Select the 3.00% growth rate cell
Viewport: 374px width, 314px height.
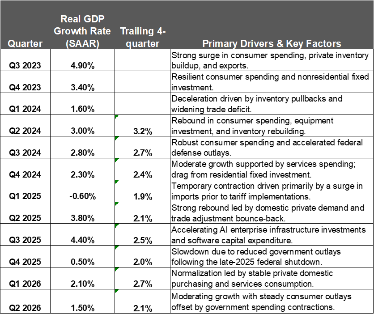click(x=82, y=126)
